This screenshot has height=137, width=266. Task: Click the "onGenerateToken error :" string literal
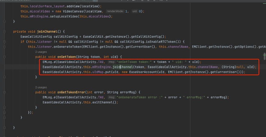click(x=140, y=97)
